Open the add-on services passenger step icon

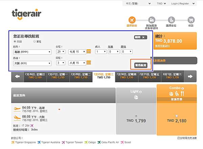[x=152, y=20]
